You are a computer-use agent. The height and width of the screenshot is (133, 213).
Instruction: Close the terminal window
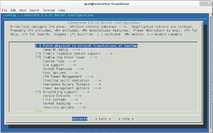tap(209, 4)
